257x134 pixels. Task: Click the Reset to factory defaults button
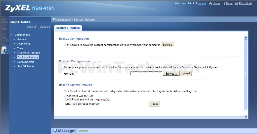click(154, 104)
